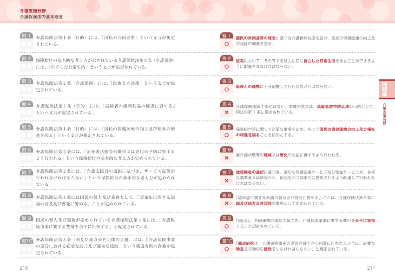The image size is (395, 279).
Task: Tick the right check box under 問3
Action: pyautogui.click(x=29, y=89)
